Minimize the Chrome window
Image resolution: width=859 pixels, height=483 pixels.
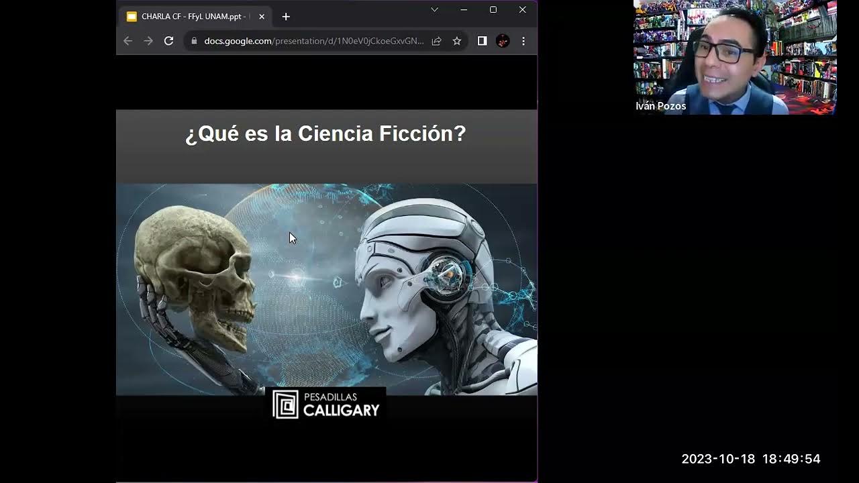[464, 9]
